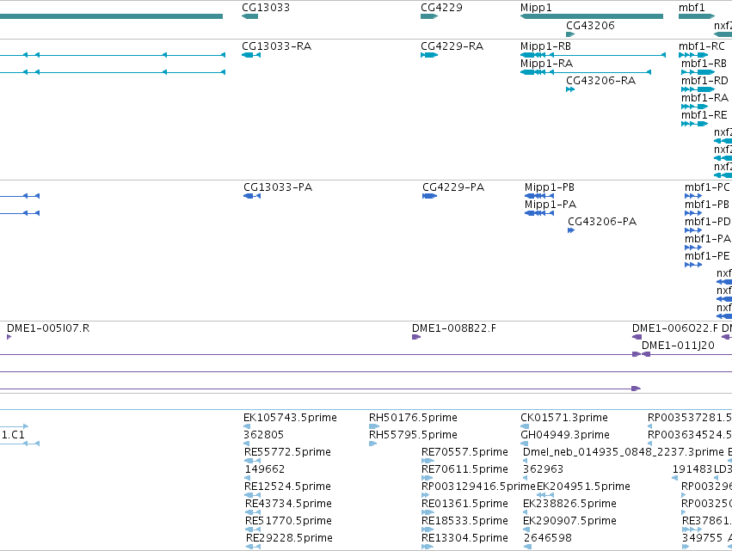Click mbf1-RA transcript label

(704, 98)
